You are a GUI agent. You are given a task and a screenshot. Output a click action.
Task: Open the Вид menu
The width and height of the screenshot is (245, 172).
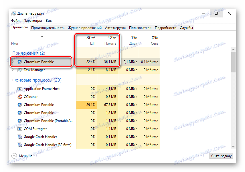(x=49, y=21)
